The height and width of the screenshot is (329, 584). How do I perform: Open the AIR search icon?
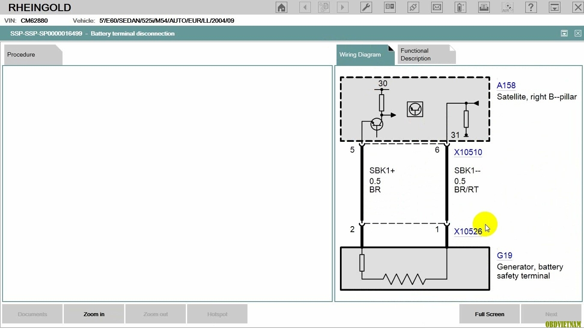(507, 7)
